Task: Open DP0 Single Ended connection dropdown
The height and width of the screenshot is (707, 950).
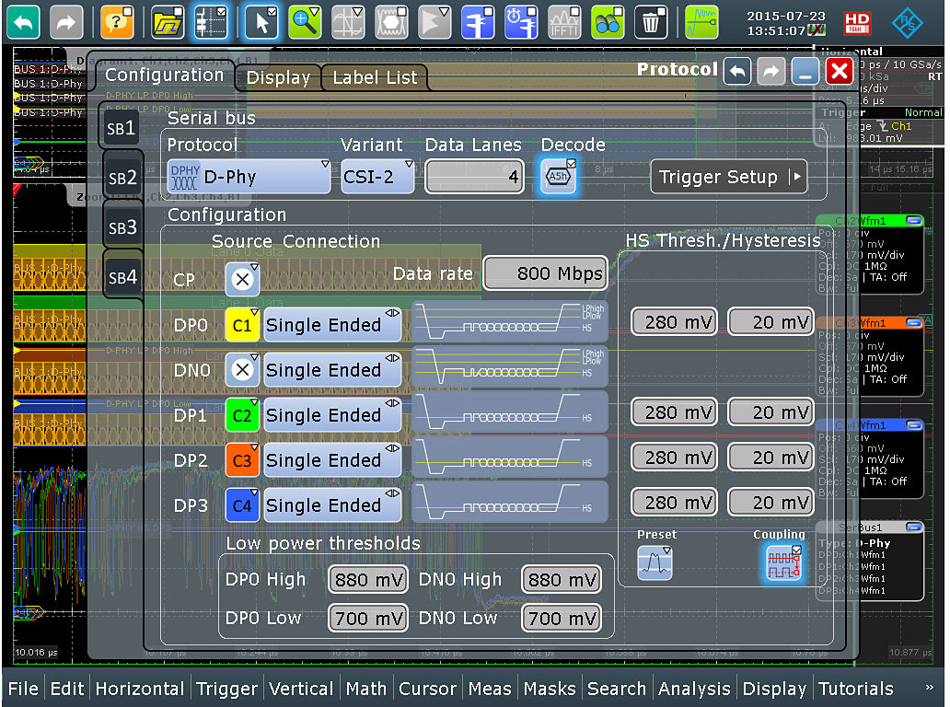Action: [x=332, y=325]
